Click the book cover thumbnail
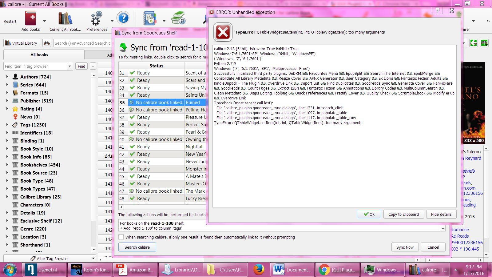492x277 pixels. click(474, 103)
